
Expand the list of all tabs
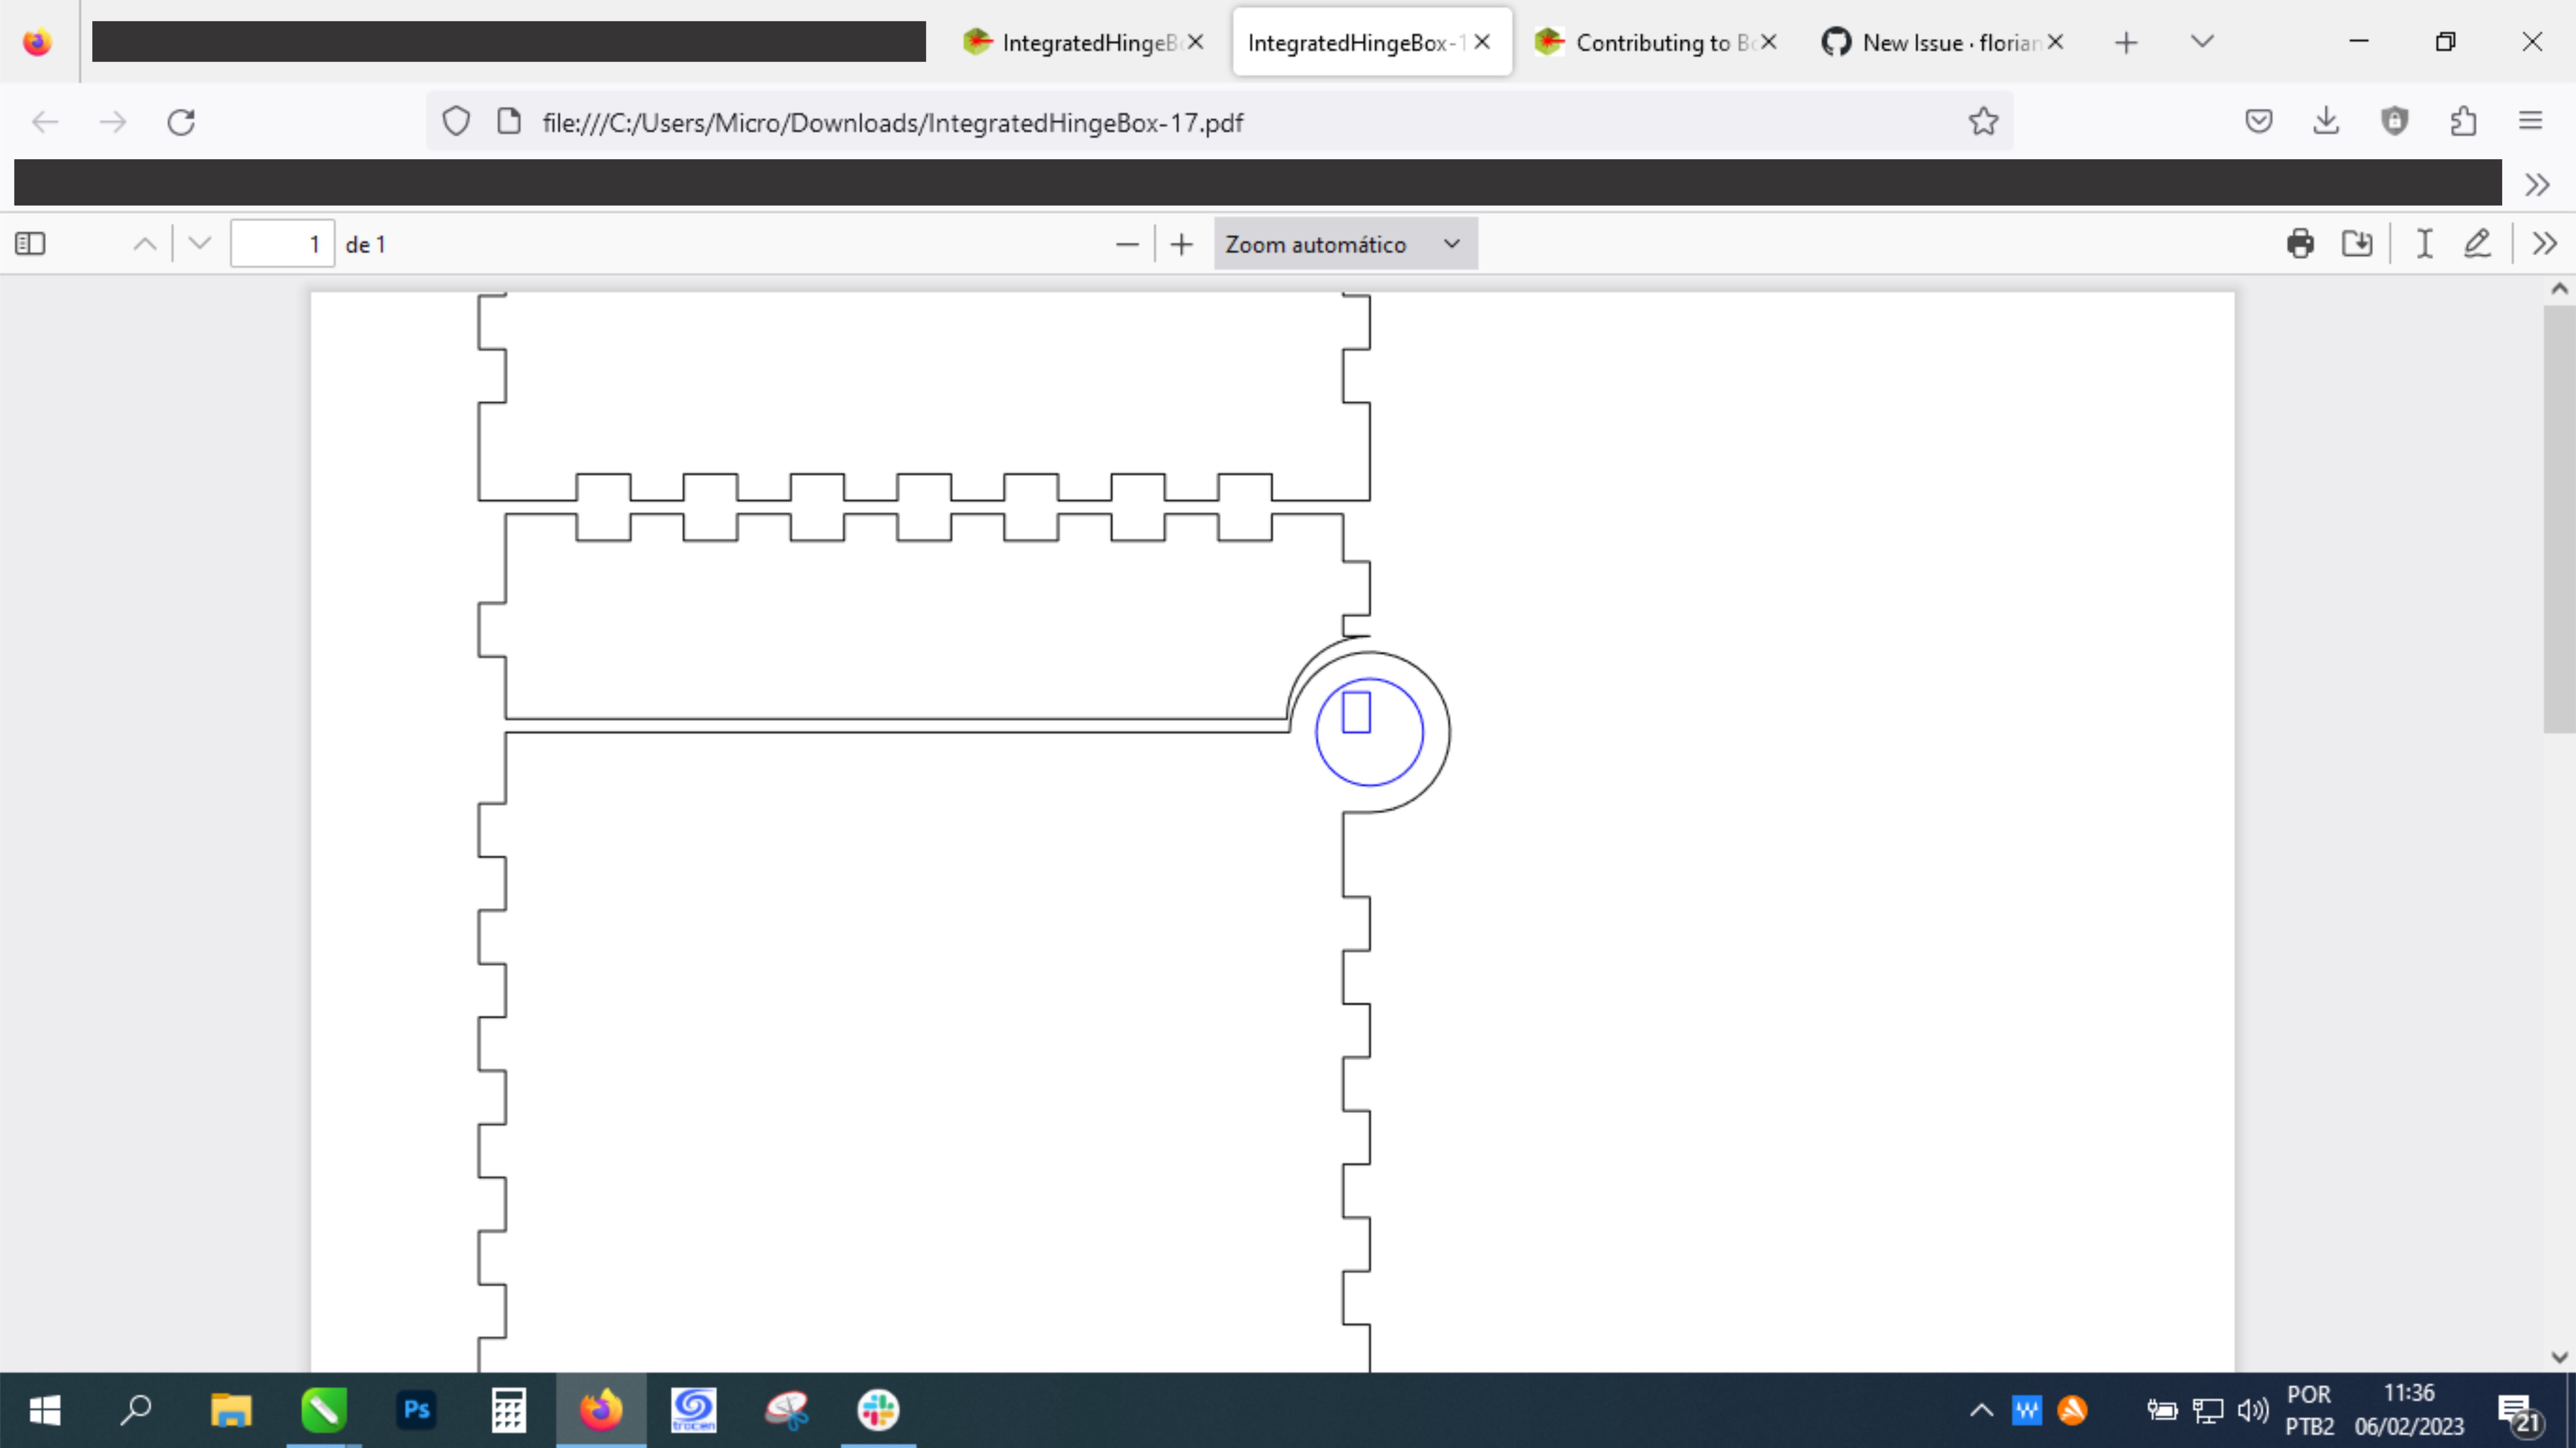pyautogui.click(x=2202, y=42)
